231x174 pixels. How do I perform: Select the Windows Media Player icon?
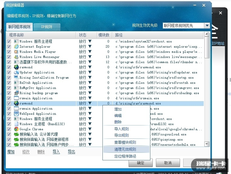coord(16,52)
